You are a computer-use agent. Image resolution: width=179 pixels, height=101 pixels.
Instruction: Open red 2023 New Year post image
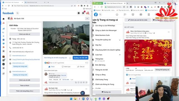148,53
